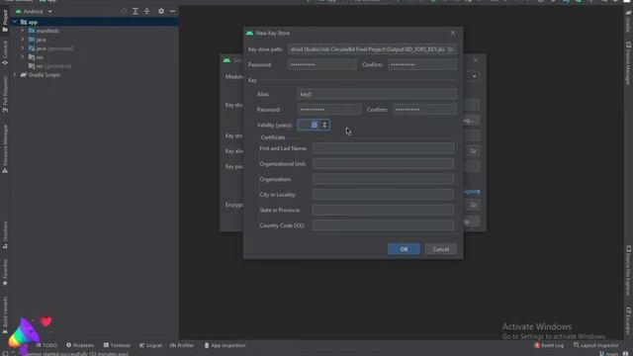Screen dimensions: 633x356
Task: Click the Organizational Unit field
Action: pyautogui.click(x=383, y=164)
